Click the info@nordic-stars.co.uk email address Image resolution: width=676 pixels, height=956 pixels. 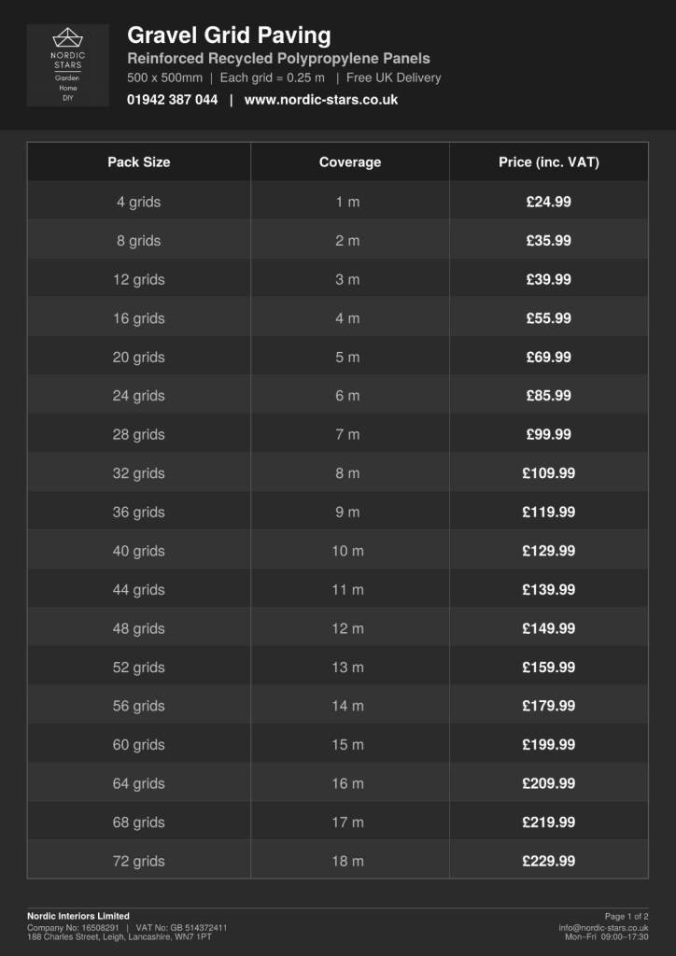pyautogui.click(x=603, y=928)
